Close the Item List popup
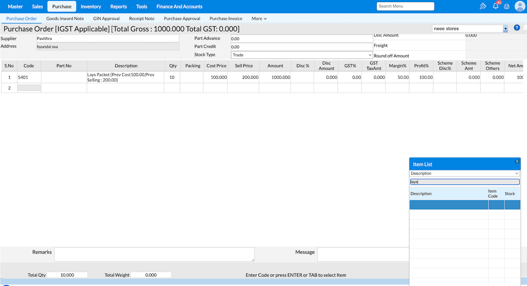 point(517,161)
